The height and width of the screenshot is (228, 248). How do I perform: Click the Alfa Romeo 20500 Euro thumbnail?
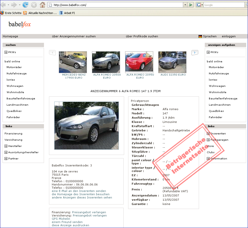(x=106, y=62)
